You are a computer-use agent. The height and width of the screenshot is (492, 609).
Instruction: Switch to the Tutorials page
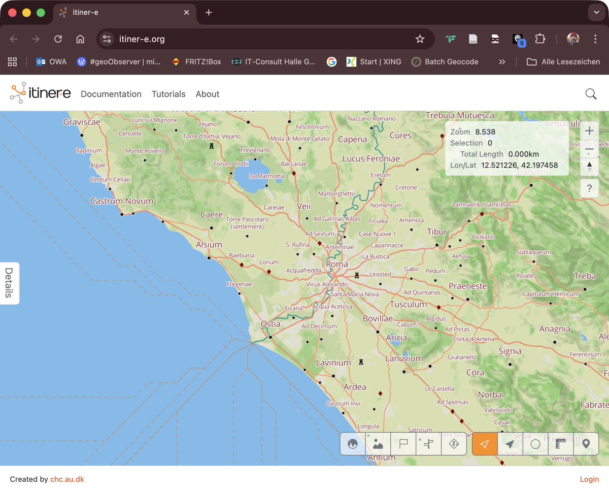[168, 94]
